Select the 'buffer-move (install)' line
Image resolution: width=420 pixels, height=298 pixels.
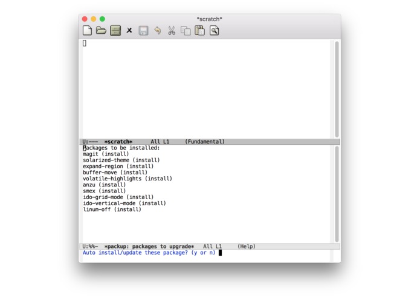tap(115, 173)
